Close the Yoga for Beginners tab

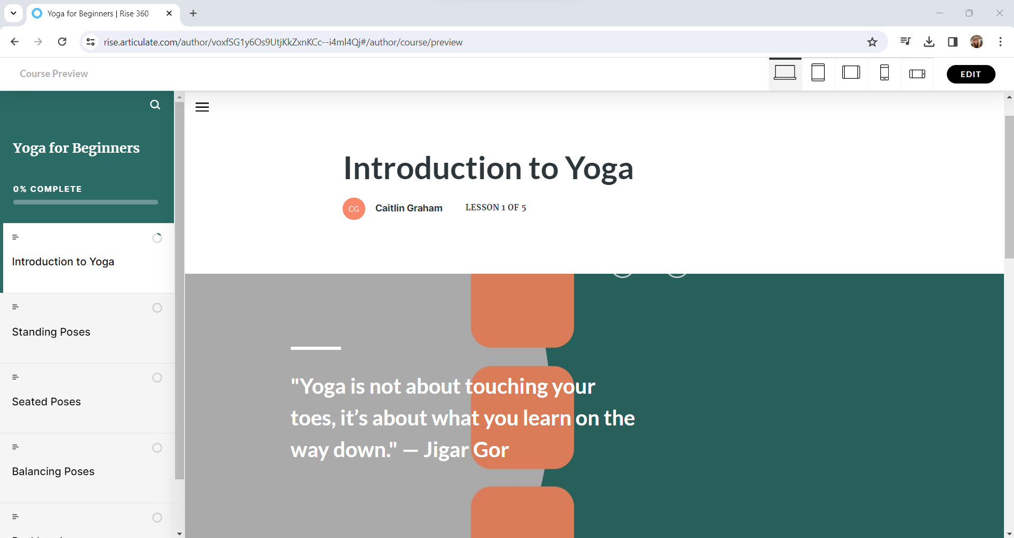pyautogui.click(x=169, y=13)
